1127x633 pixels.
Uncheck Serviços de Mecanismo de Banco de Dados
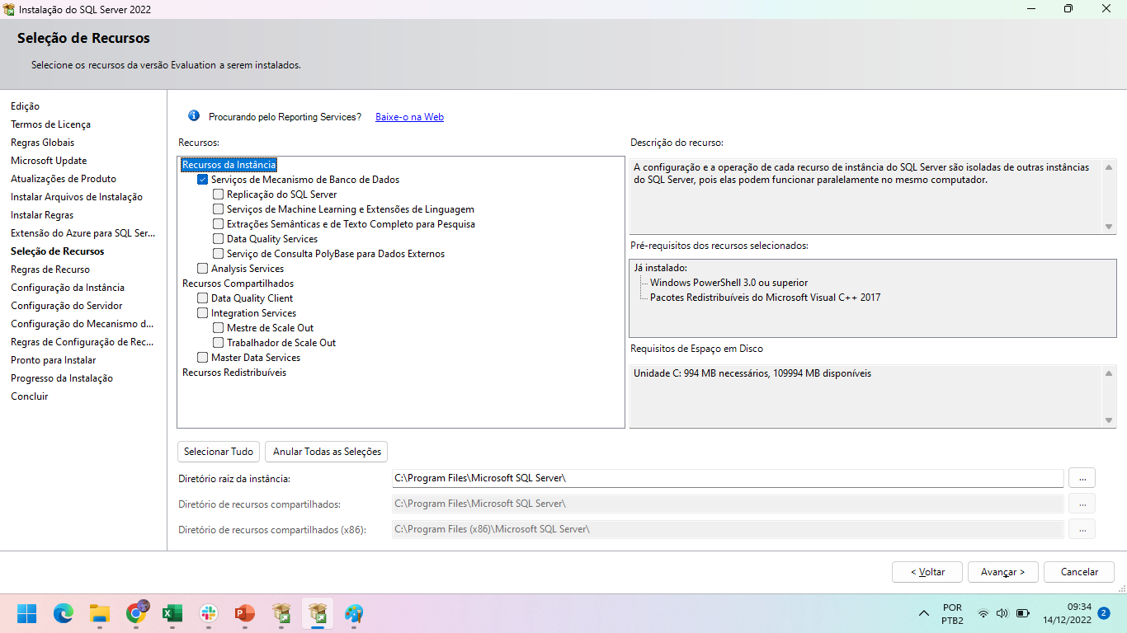pos(202,180)
